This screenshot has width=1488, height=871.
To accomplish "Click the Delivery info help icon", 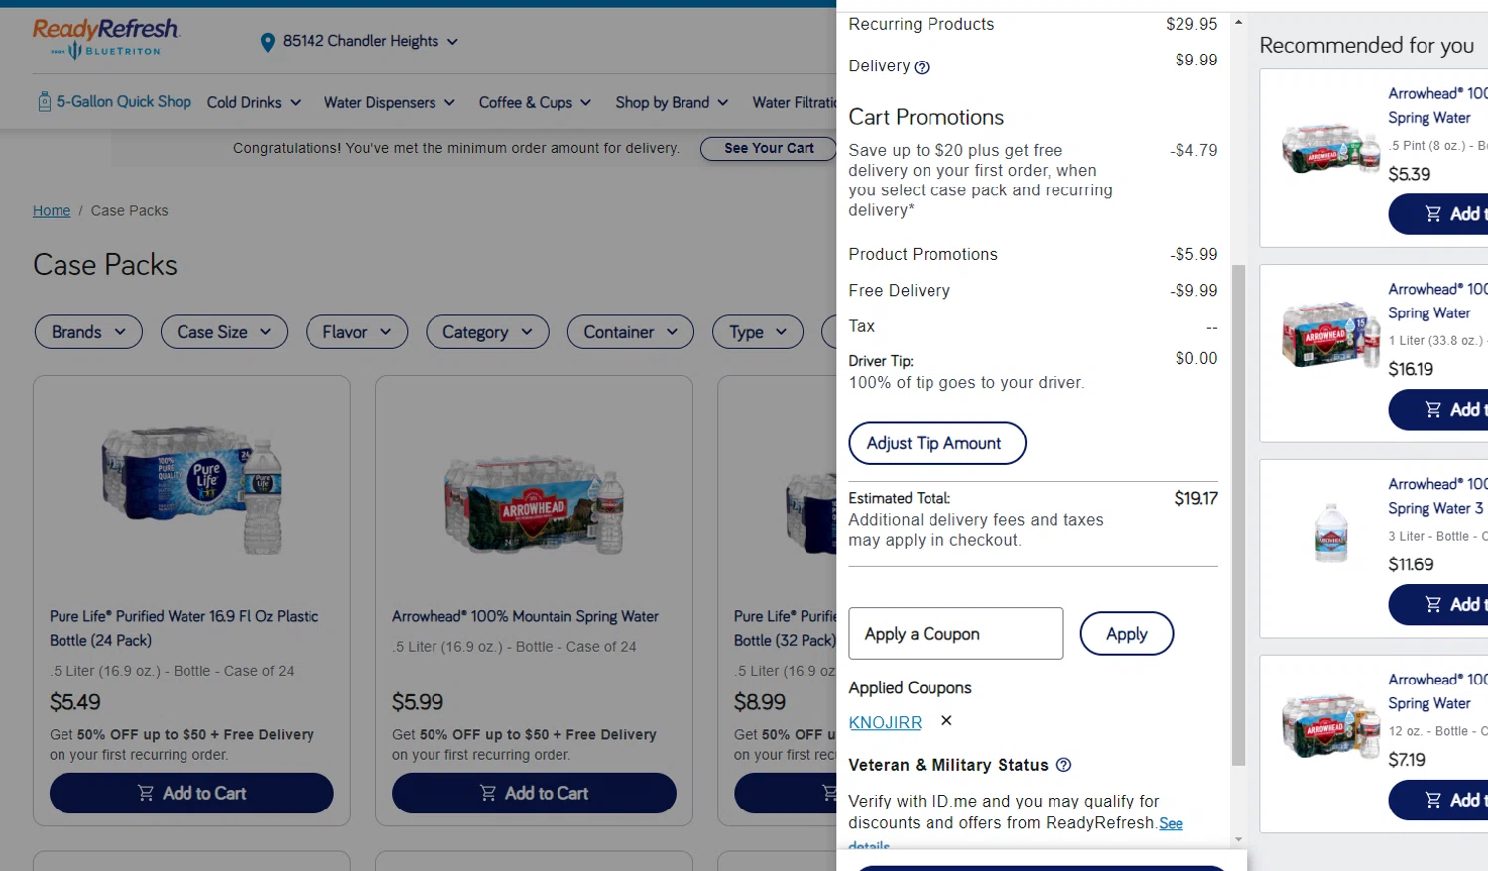I will 922,67.
